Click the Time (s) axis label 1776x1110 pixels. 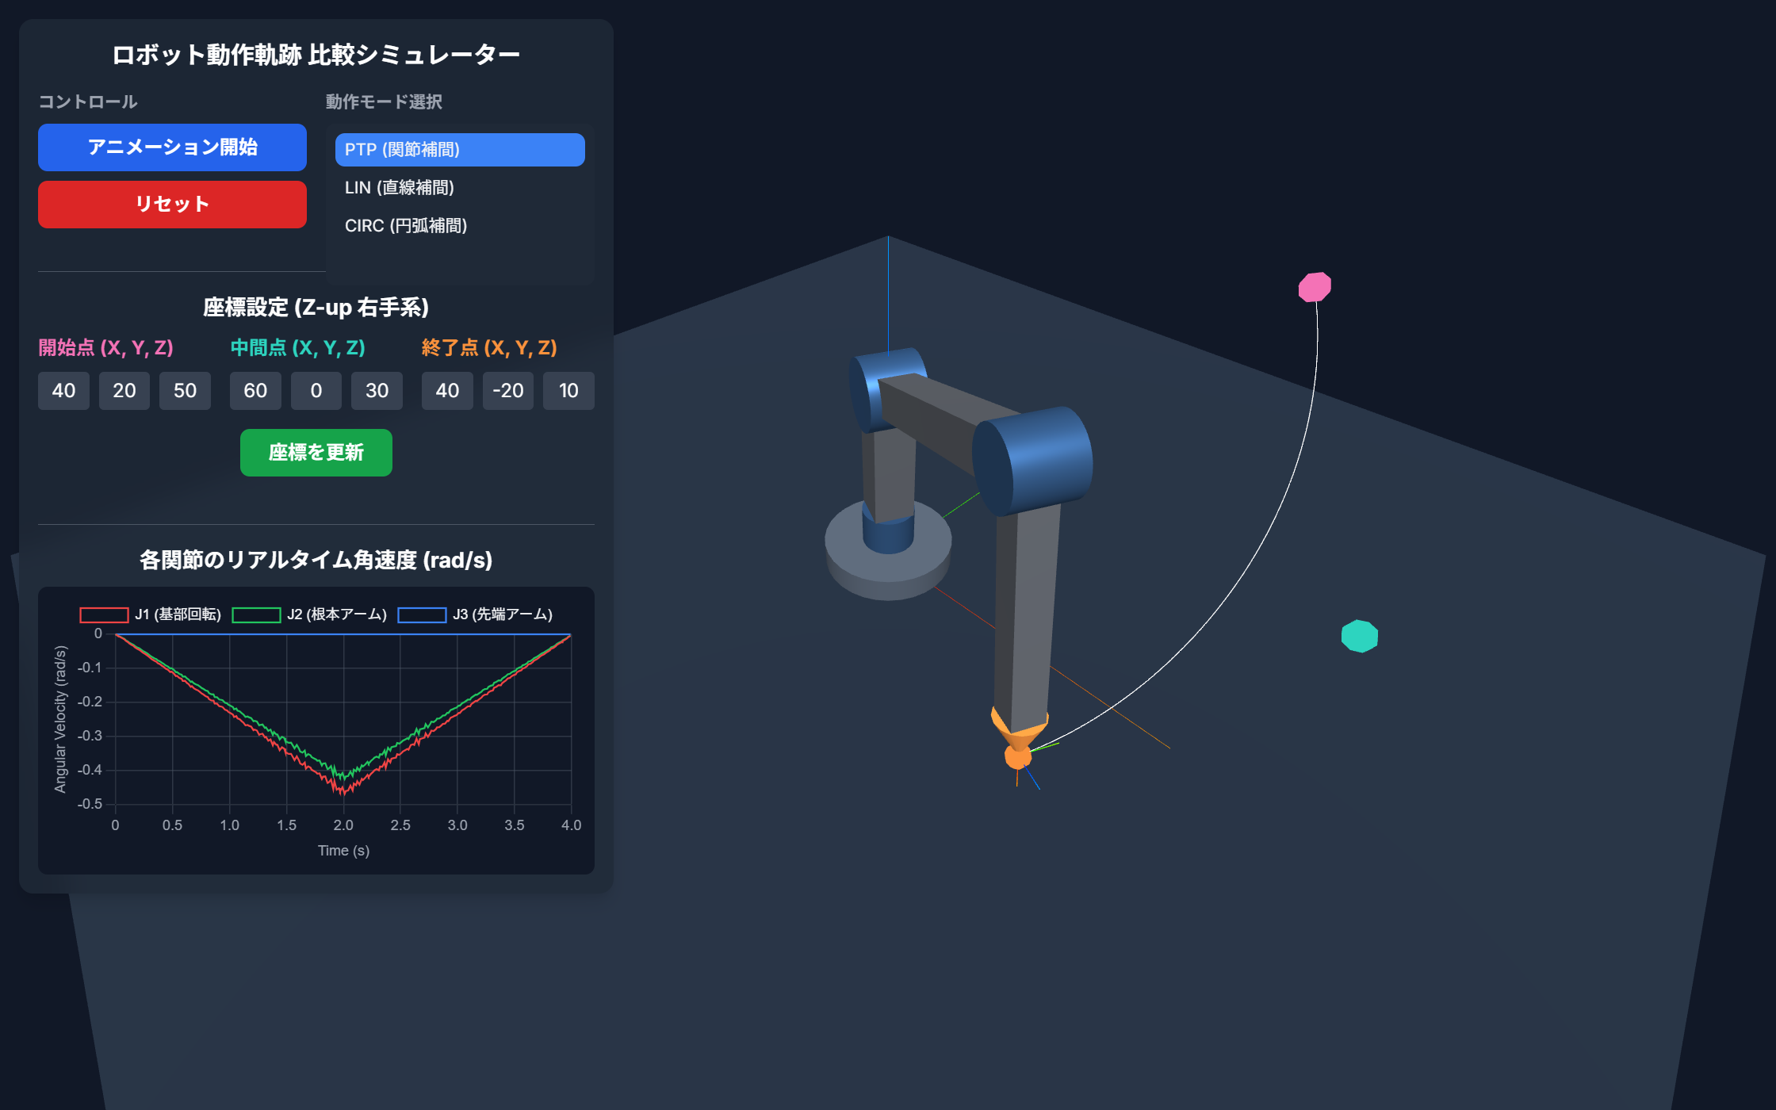pos(343,851)
